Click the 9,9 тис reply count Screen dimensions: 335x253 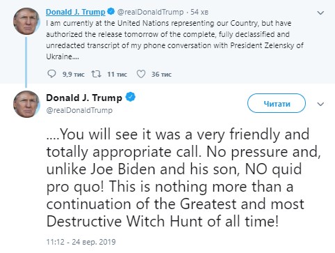pyautogui.click(x=73, y=75)
